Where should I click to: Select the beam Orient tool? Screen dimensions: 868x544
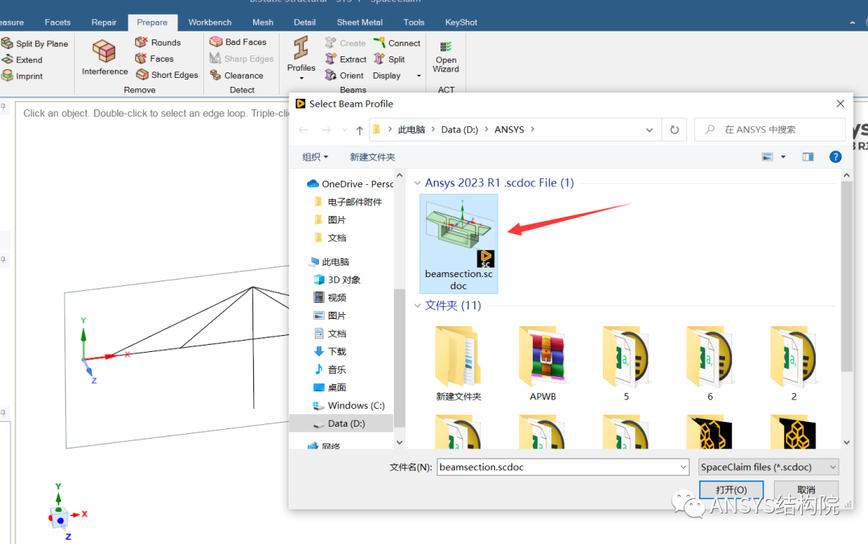344,75
